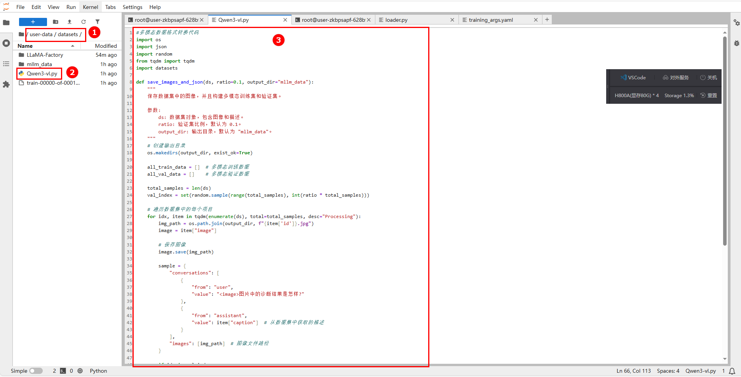741x377 pixels.
Task: Click the New Folder icon
Action: (x=56, y=22)
